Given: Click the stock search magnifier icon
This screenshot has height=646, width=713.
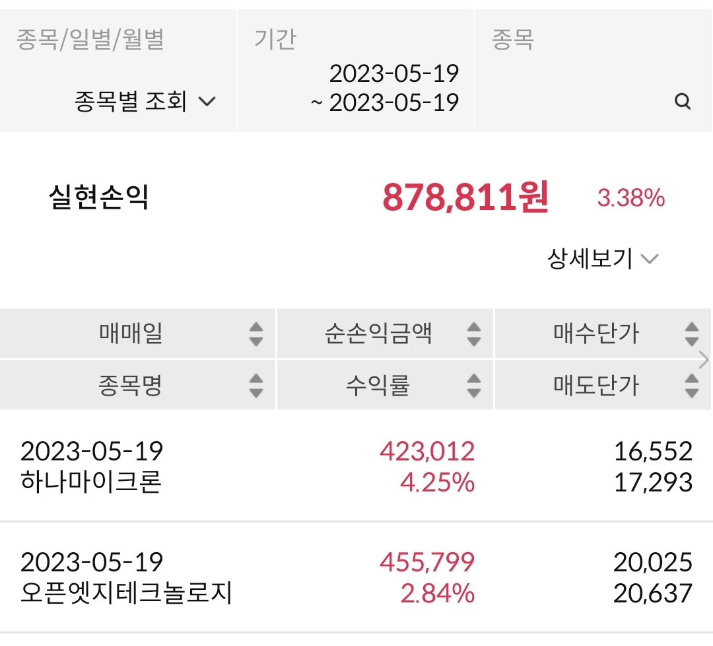Looking at the screenshot, I should (x=683, y=102).
